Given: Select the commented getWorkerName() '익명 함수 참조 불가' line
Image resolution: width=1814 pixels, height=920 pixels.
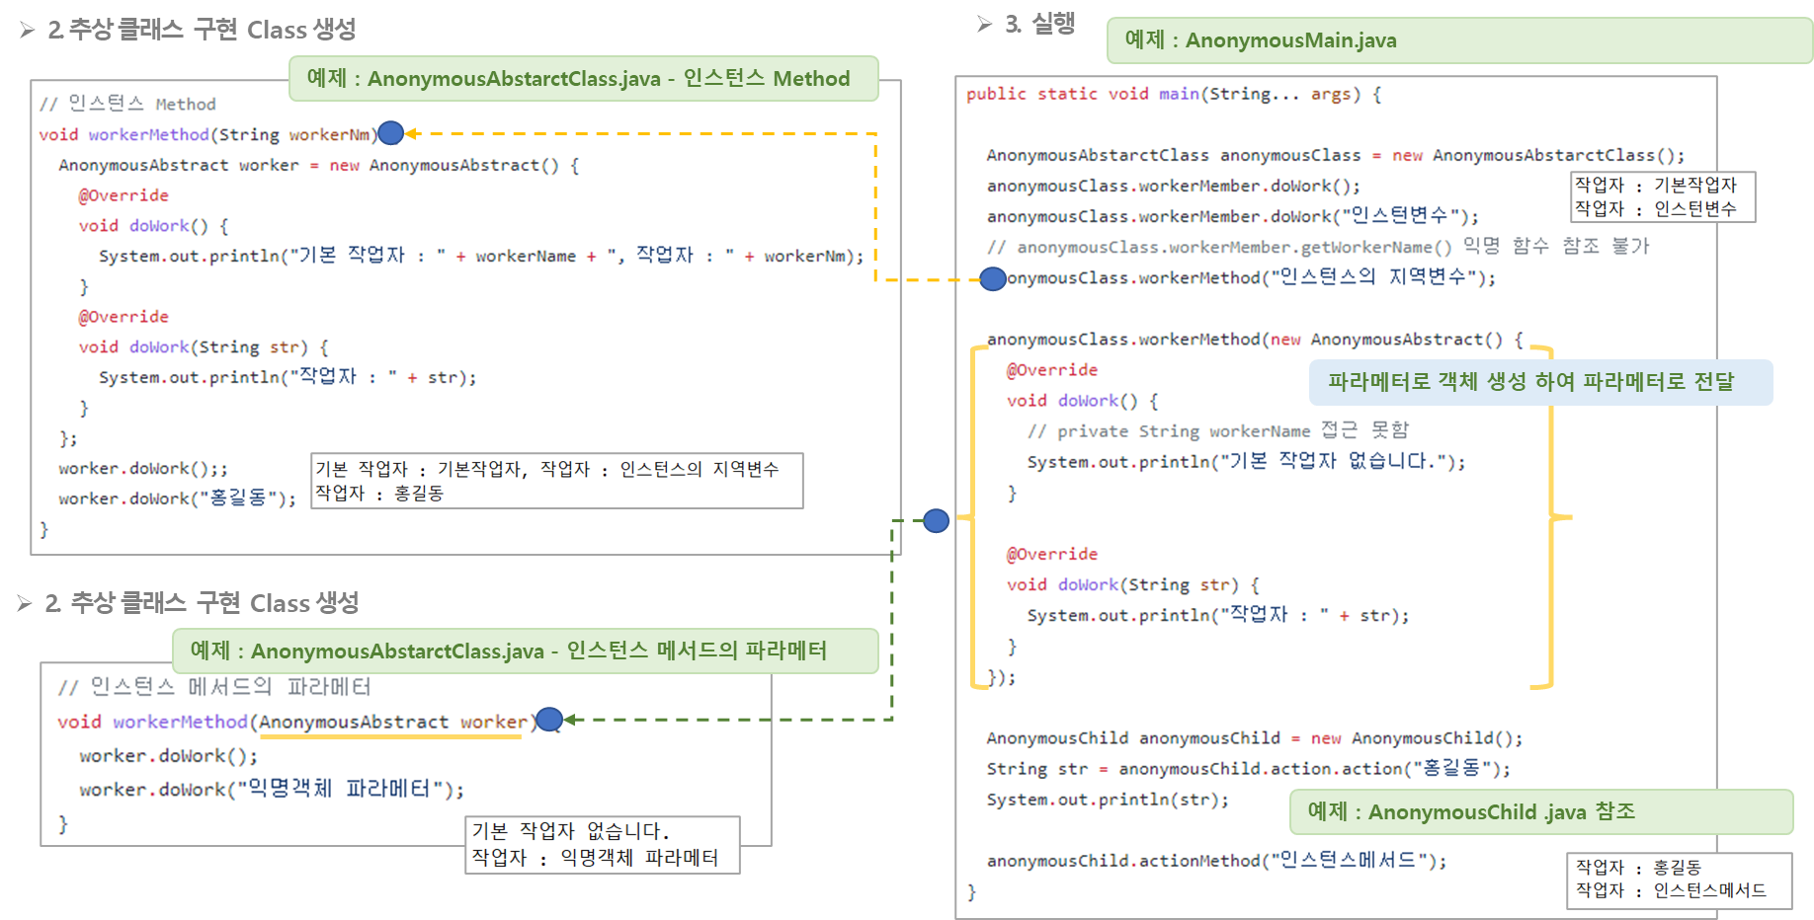Looking at the screenshot, I should pos(1318,246).
